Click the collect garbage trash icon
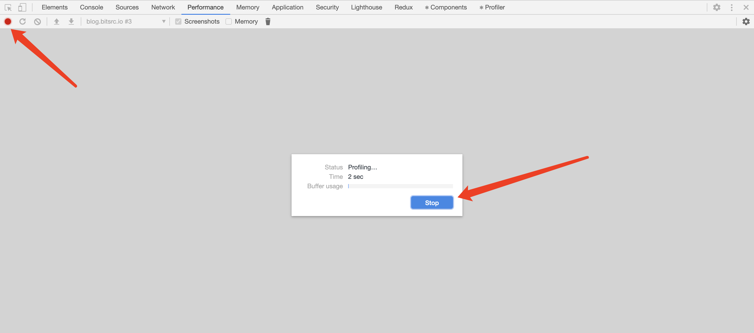754x333 pixels. [x=267, y=21]
